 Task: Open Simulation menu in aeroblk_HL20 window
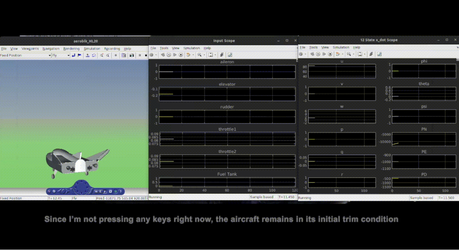click(92, 49)
